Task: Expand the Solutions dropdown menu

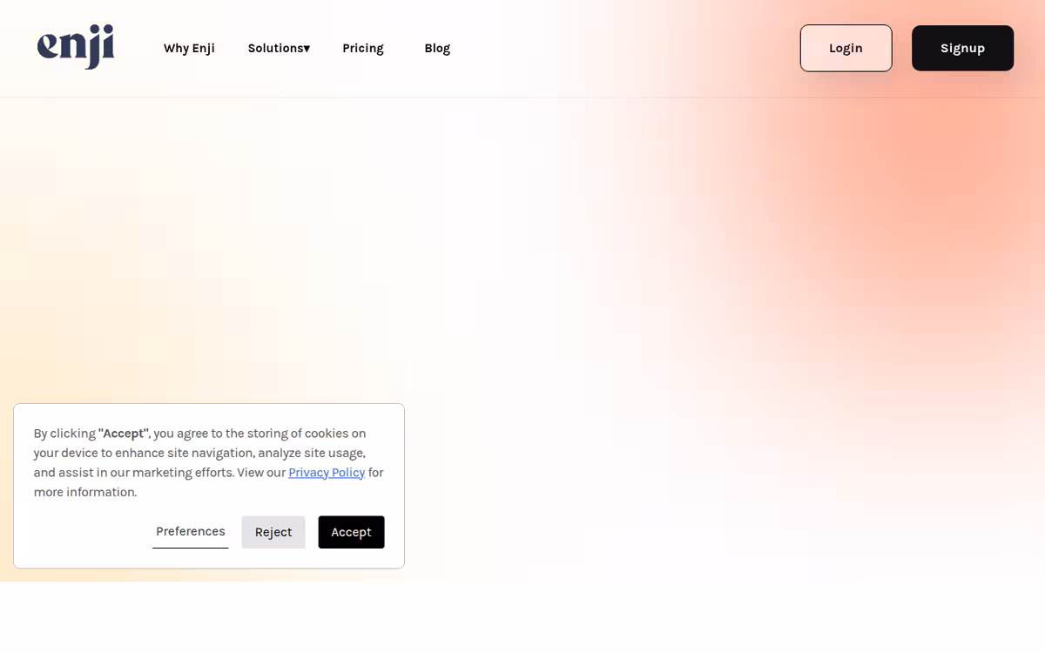Action: [279, 48]
